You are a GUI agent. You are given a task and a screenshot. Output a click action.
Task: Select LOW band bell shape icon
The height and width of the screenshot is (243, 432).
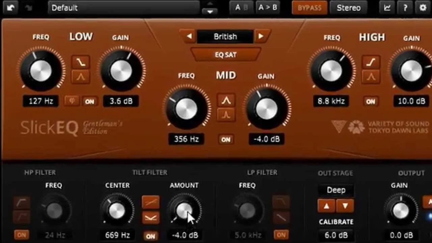point(81,77)
